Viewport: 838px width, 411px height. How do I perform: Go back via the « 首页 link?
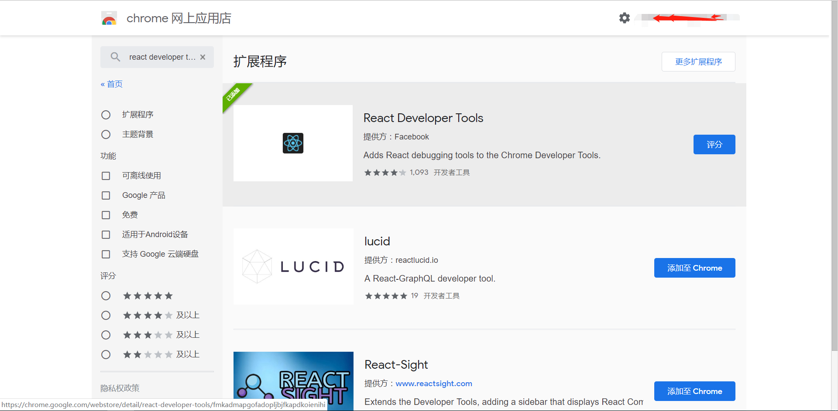[111, 84]
